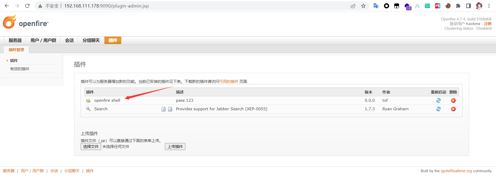The image size is (496, 189).
Task: Click the 未选择任何文件 text
Action: (x=116, y=146)
